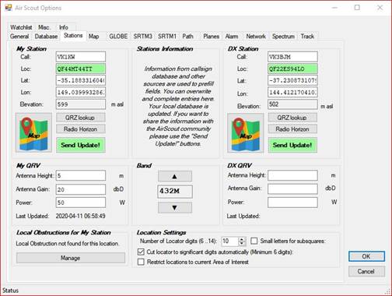The height and width of the screenshot is (296, 392).
Task: Click DX Station Lon field
Action: point(292,92)
